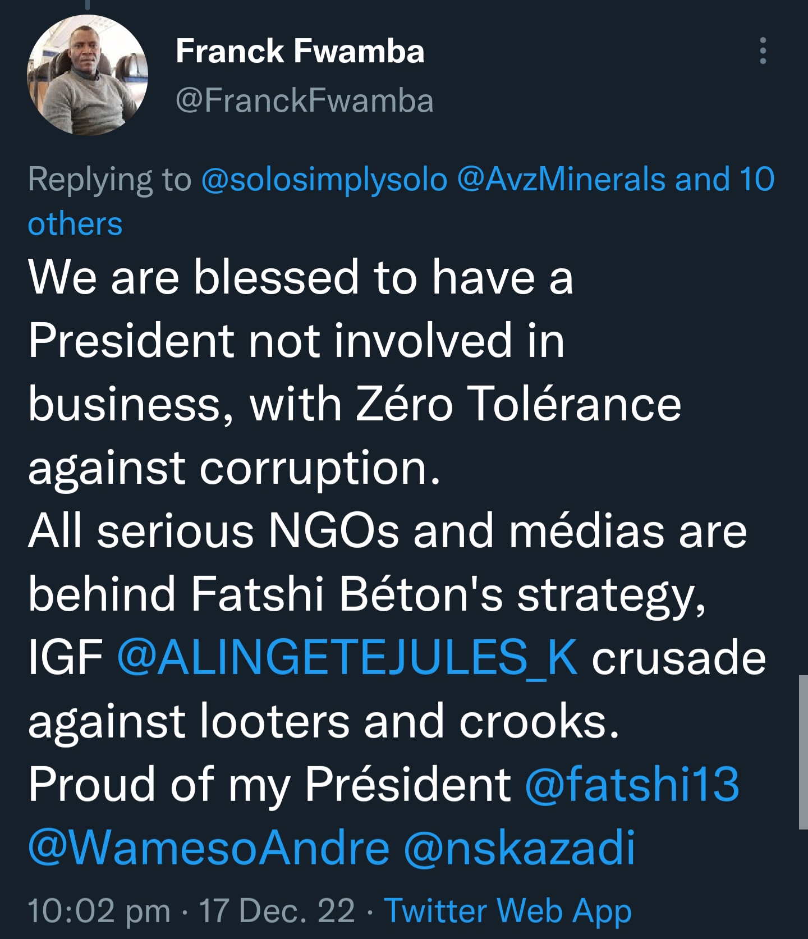Click the display name Franck Fwamba
The width and height of the screenshot is (808, 939).
pos(300,51)
